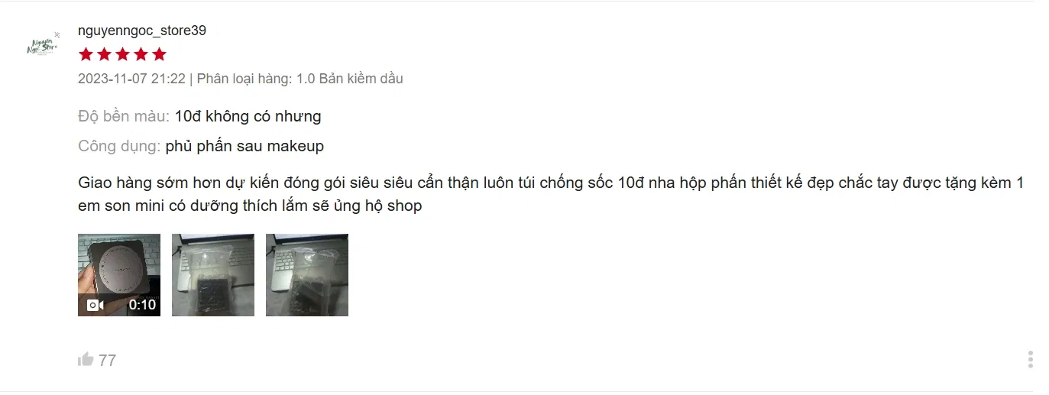1049x395 pixels.
Task: Click the first red rating star
Action: coord(86,54)
